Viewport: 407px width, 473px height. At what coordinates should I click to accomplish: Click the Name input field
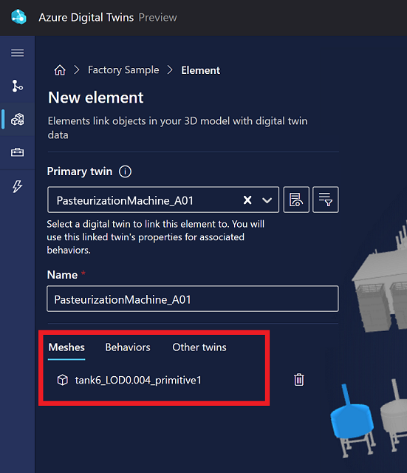[x=193, y=299]
